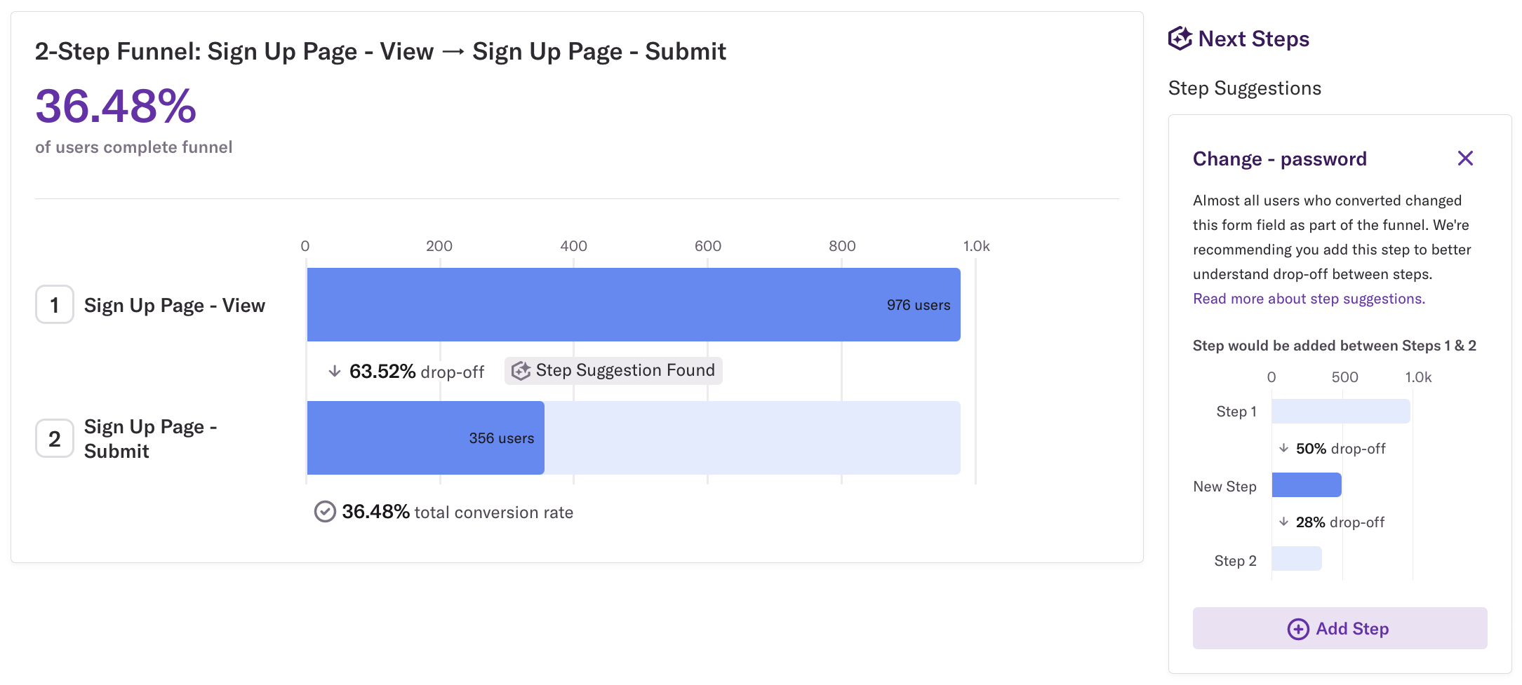Screen dimensions: 1522x685
Task: Click the 28% drop-off arrow icon
Action: [1283, 522]
